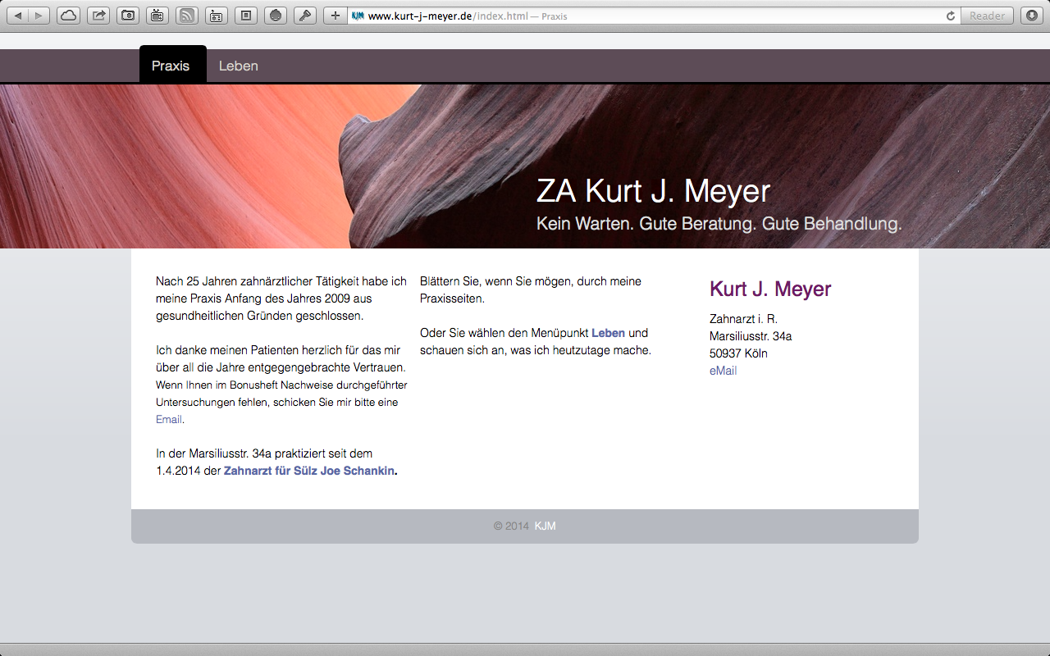Click the radio toolbar icon
The height and width of the screenshot is (656, 1050).
tap(217, 16)
